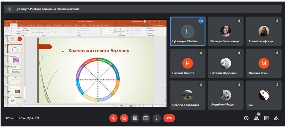Open the Activities shapes icon
This screenshot has width=289, height=127.
276,118
